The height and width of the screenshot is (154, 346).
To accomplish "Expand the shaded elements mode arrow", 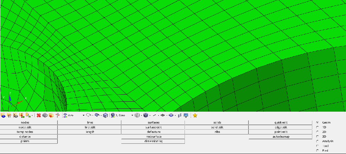I will [x=150, y=116].
